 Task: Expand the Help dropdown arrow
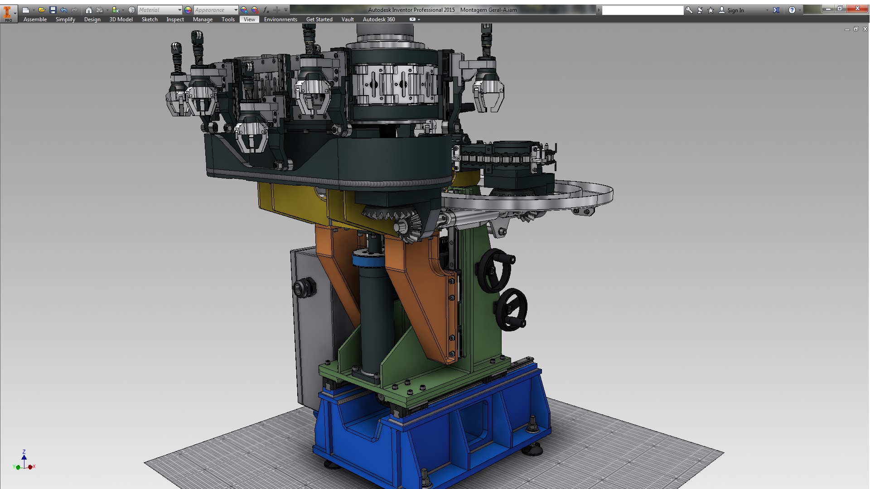800,10
